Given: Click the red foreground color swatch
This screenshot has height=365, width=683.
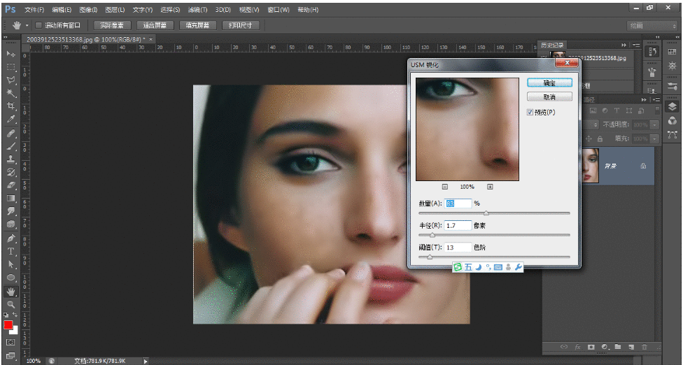Looking at the screenshot, I should [8, 325].
